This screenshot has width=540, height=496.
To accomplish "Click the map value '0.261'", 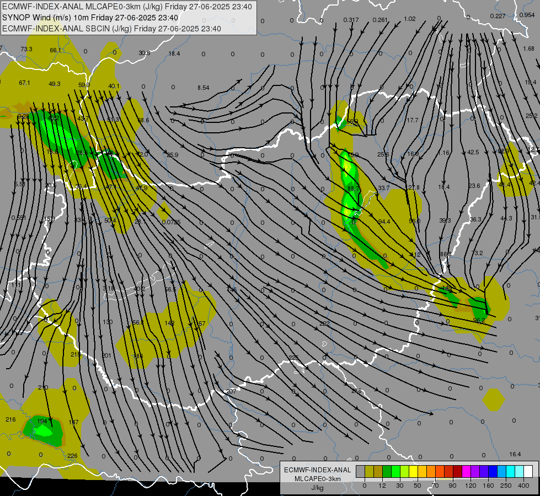I will coord(380,20).
